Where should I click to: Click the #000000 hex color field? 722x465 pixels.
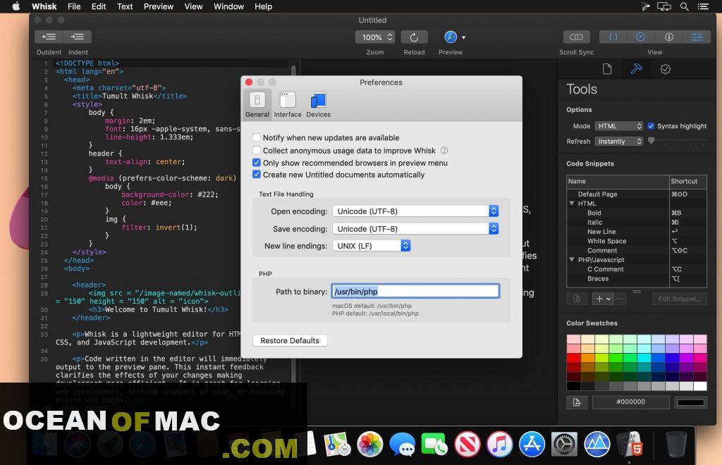[630, 402]
